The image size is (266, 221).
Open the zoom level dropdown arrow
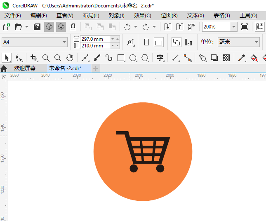(x=233, y=27)
